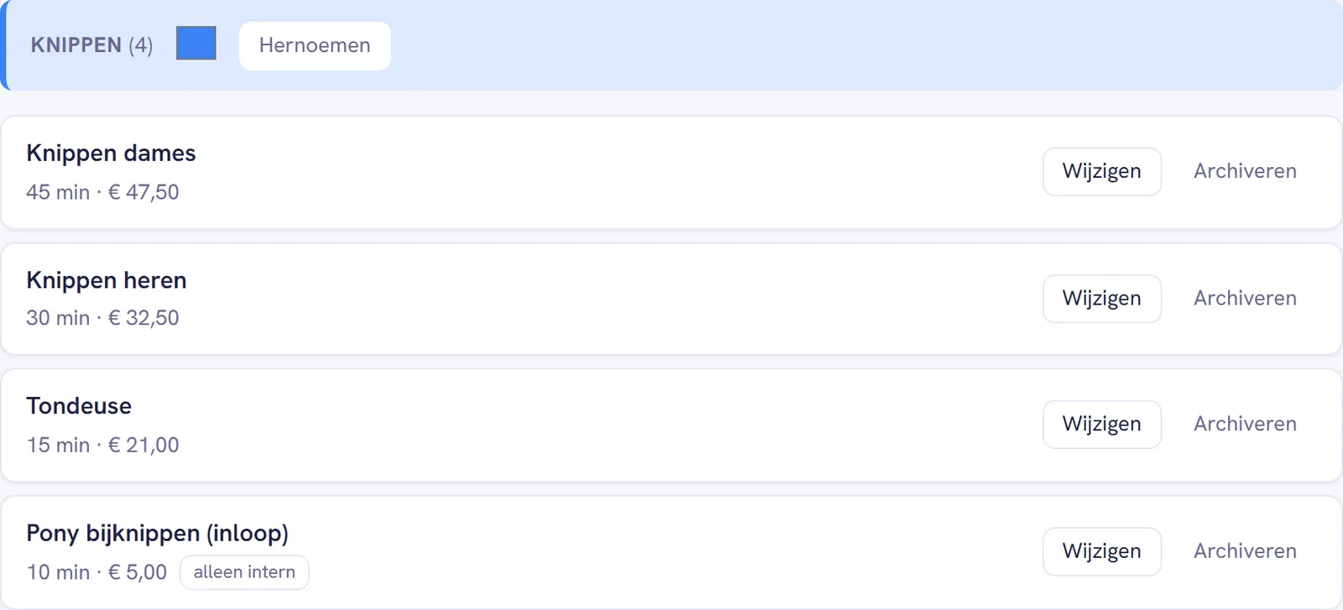Screen dimensions: 1343x610
Task: Click the Tondeuse service name
Action: click(x=79, y=406)
